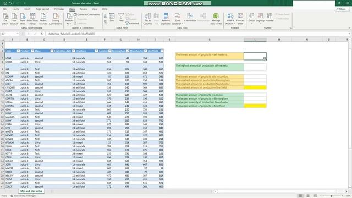The width and height of the screenshot is (352, 198).
Task: Open Existing Connections
Action: click(x=56, y=19)
